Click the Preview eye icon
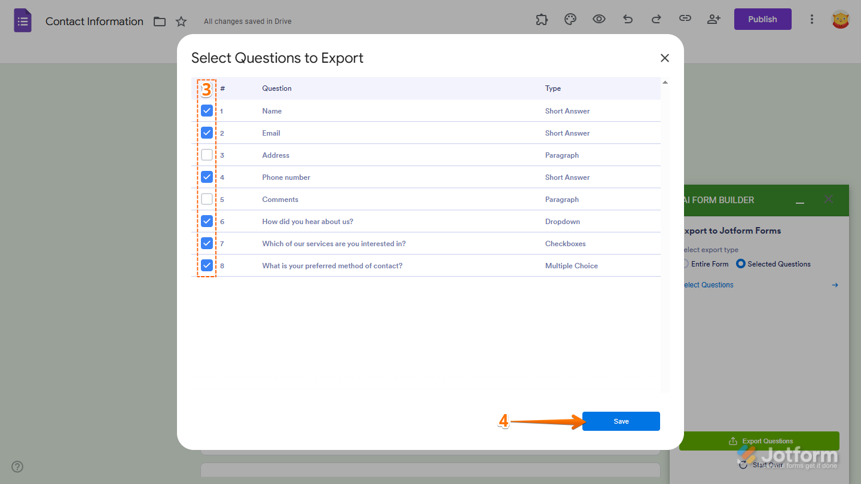 coord(599,19)
